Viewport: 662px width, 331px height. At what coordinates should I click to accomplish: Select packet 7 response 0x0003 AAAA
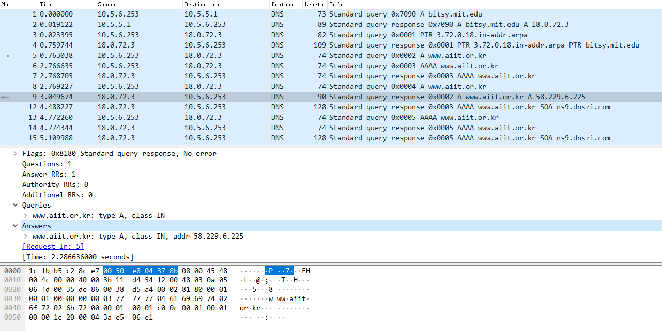tap(331, 76)
